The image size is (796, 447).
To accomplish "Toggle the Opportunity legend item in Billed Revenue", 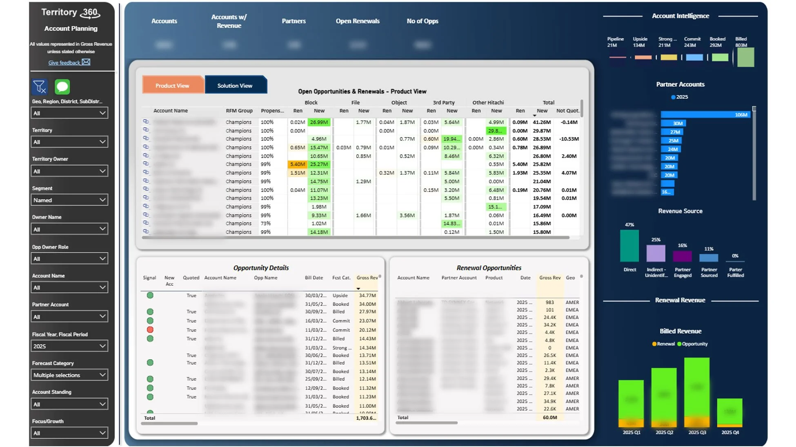I will click(692, 344).
